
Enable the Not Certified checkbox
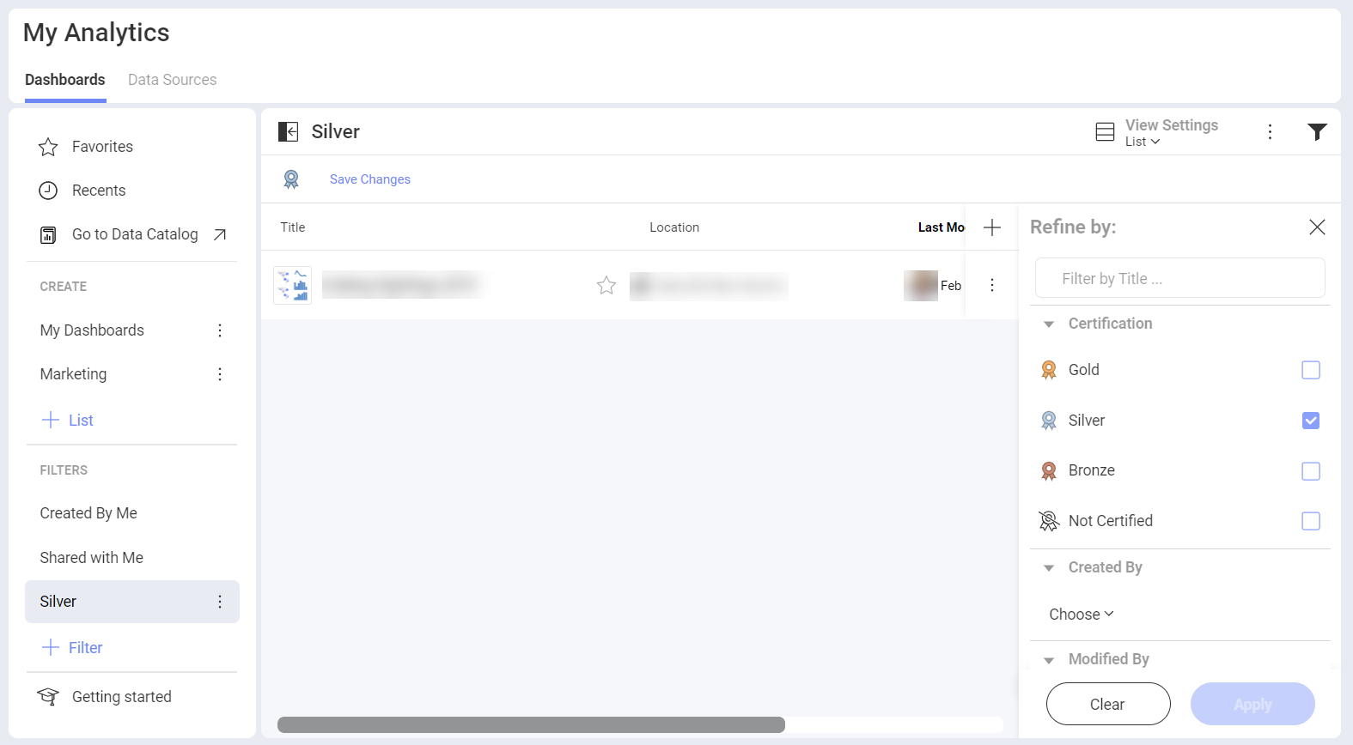[1310, 521]
